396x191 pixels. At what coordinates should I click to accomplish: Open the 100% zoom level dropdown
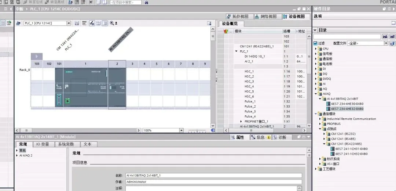[x=181, y=130]
